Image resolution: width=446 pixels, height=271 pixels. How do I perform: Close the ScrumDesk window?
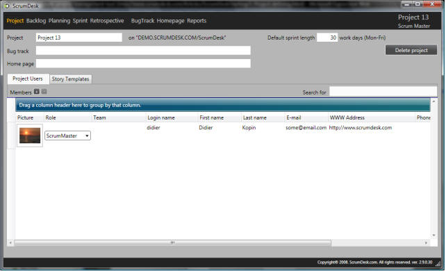click(x=432, y=4)
